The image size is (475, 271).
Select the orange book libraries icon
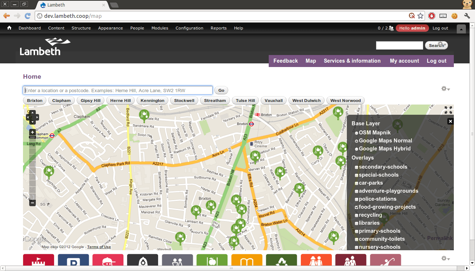coord(246,260)
